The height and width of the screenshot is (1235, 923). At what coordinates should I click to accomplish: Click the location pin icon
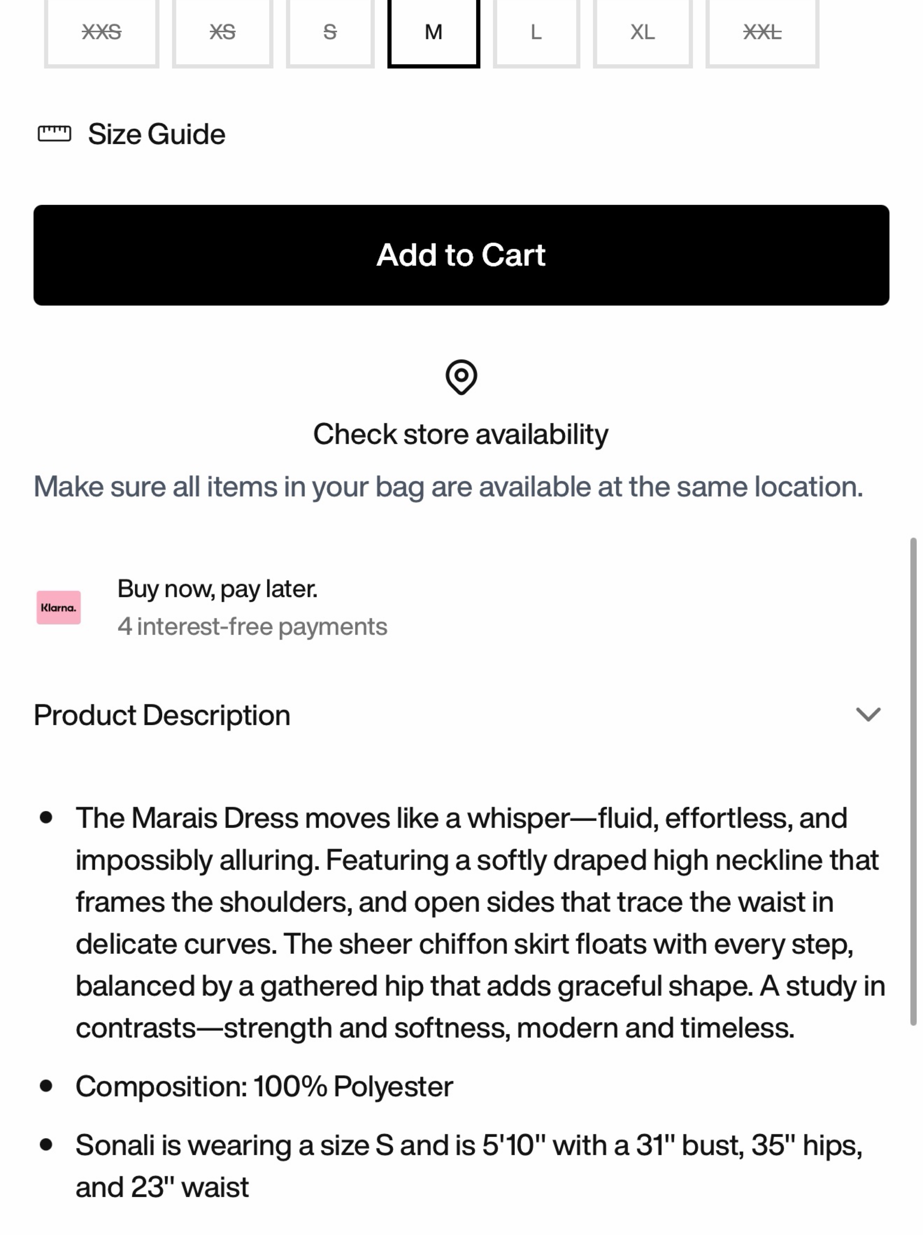click(x=461, y=377)
